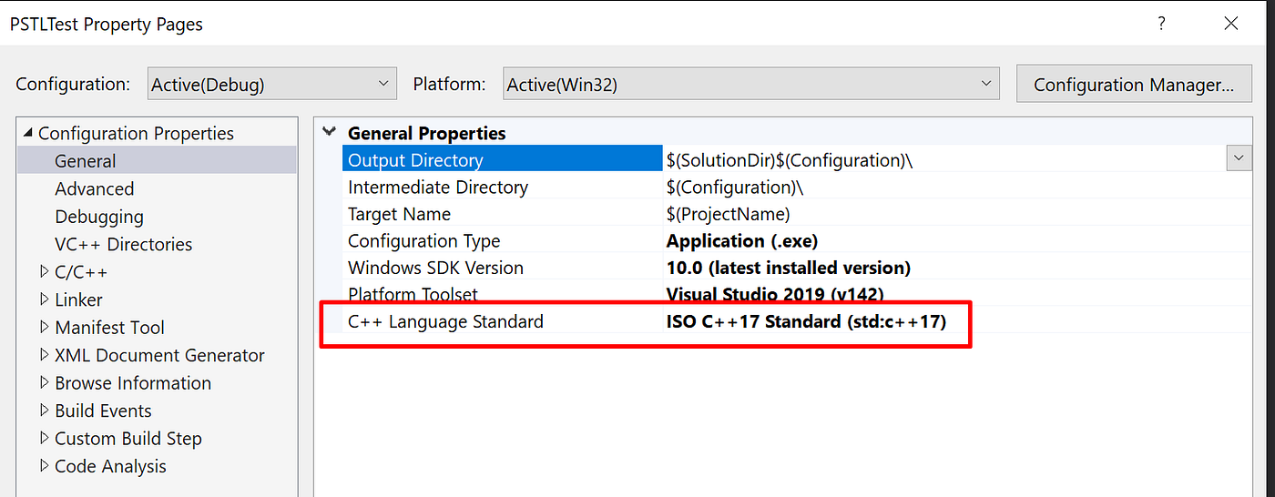Click the ISO C++17 Standard value
Image resolution: width=1275 pixels, height=497 pixels.
(x=807, y=321)
